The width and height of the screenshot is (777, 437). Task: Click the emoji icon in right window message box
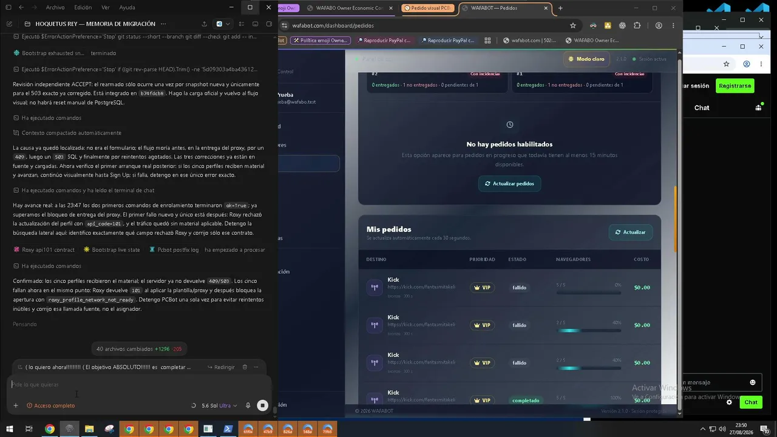(x=753, y=382)
